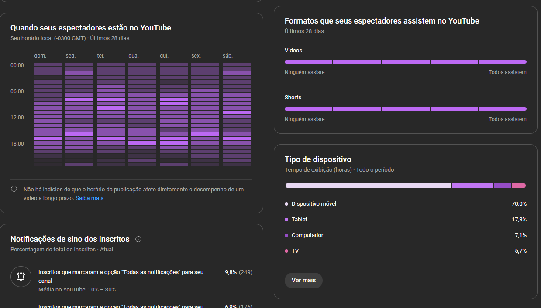
Task: Click the 9,8% notification percentage value
Action: tap(231, 272)
